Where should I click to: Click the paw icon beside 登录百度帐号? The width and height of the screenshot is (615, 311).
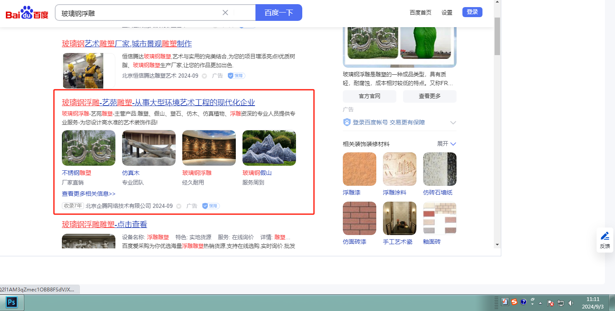click(x=347, y=122)
